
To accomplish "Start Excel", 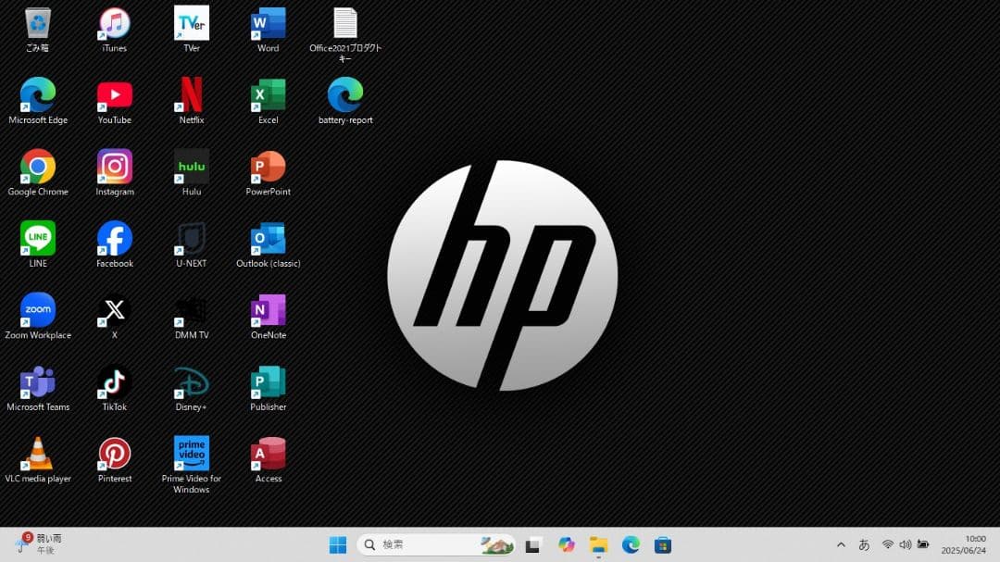I will [x=268, y=95].
